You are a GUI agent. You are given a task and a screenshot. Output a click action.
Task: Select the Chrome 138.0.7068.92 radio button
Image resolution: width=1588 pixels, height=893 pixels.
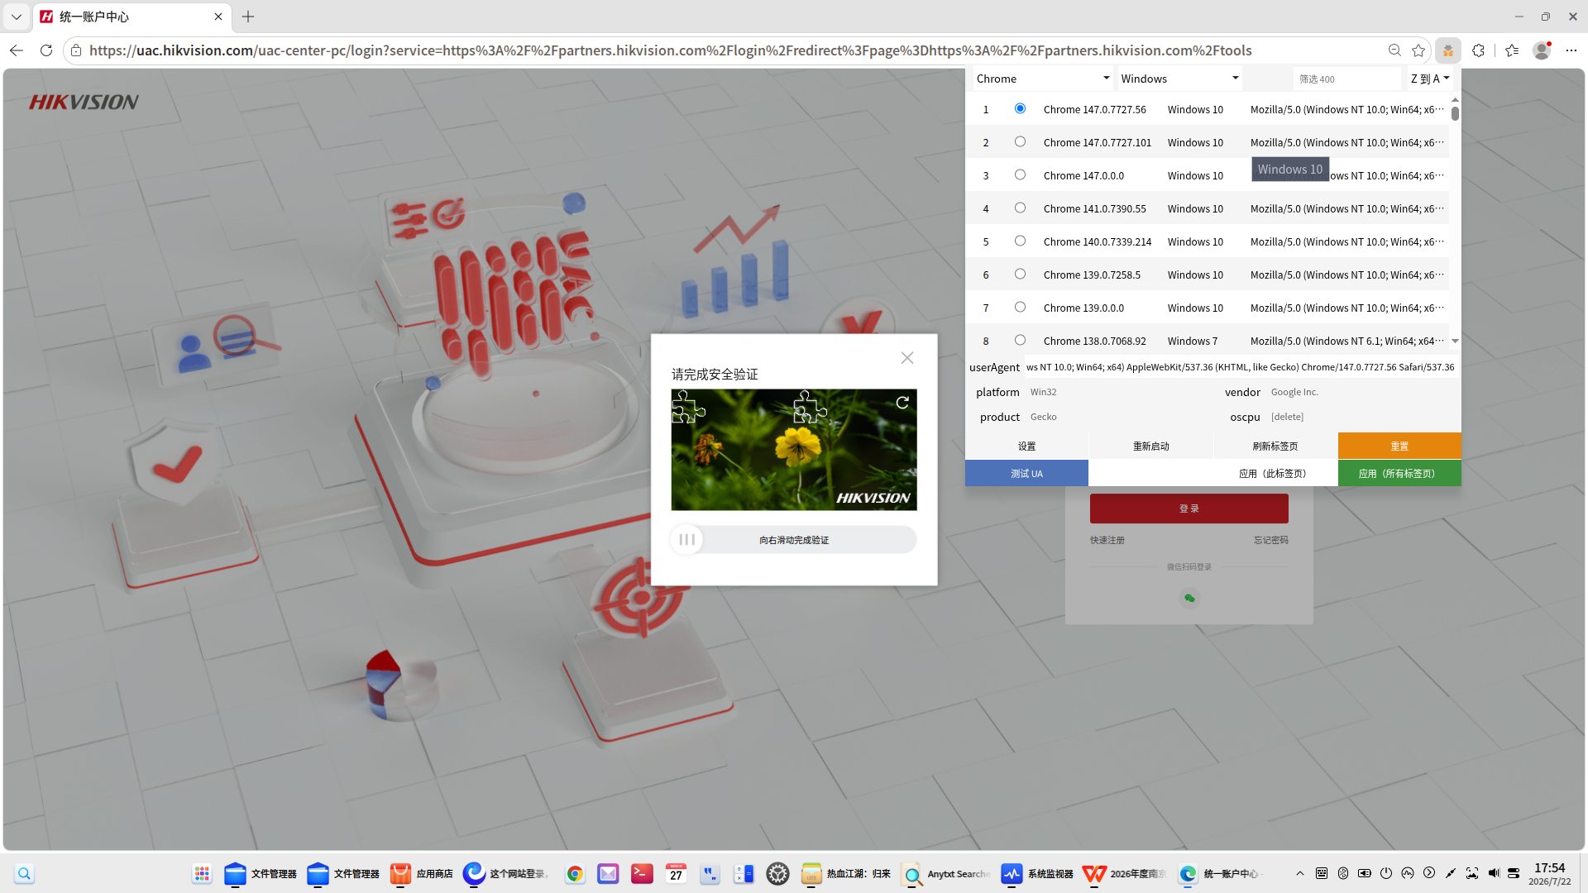[1020, 340]
